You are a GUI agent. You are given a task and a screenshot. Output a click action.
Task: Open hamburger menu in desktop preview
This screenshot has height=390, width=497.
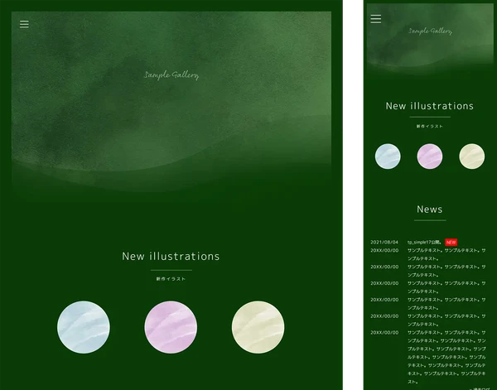[x=24, y=24]
